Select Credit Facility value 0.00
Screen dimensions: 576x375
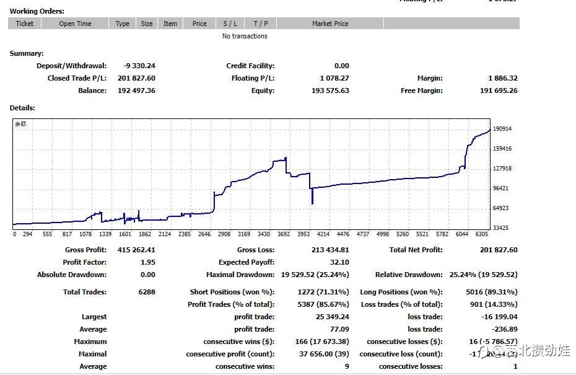[342, 66]
